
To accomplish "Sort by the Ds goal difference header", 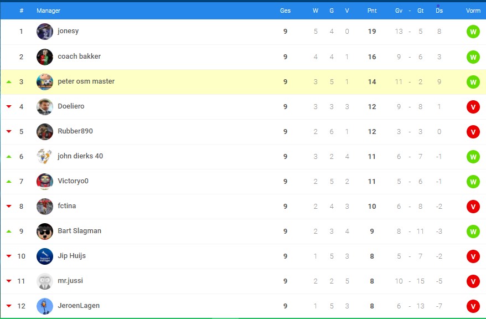I will coord(439,11).
